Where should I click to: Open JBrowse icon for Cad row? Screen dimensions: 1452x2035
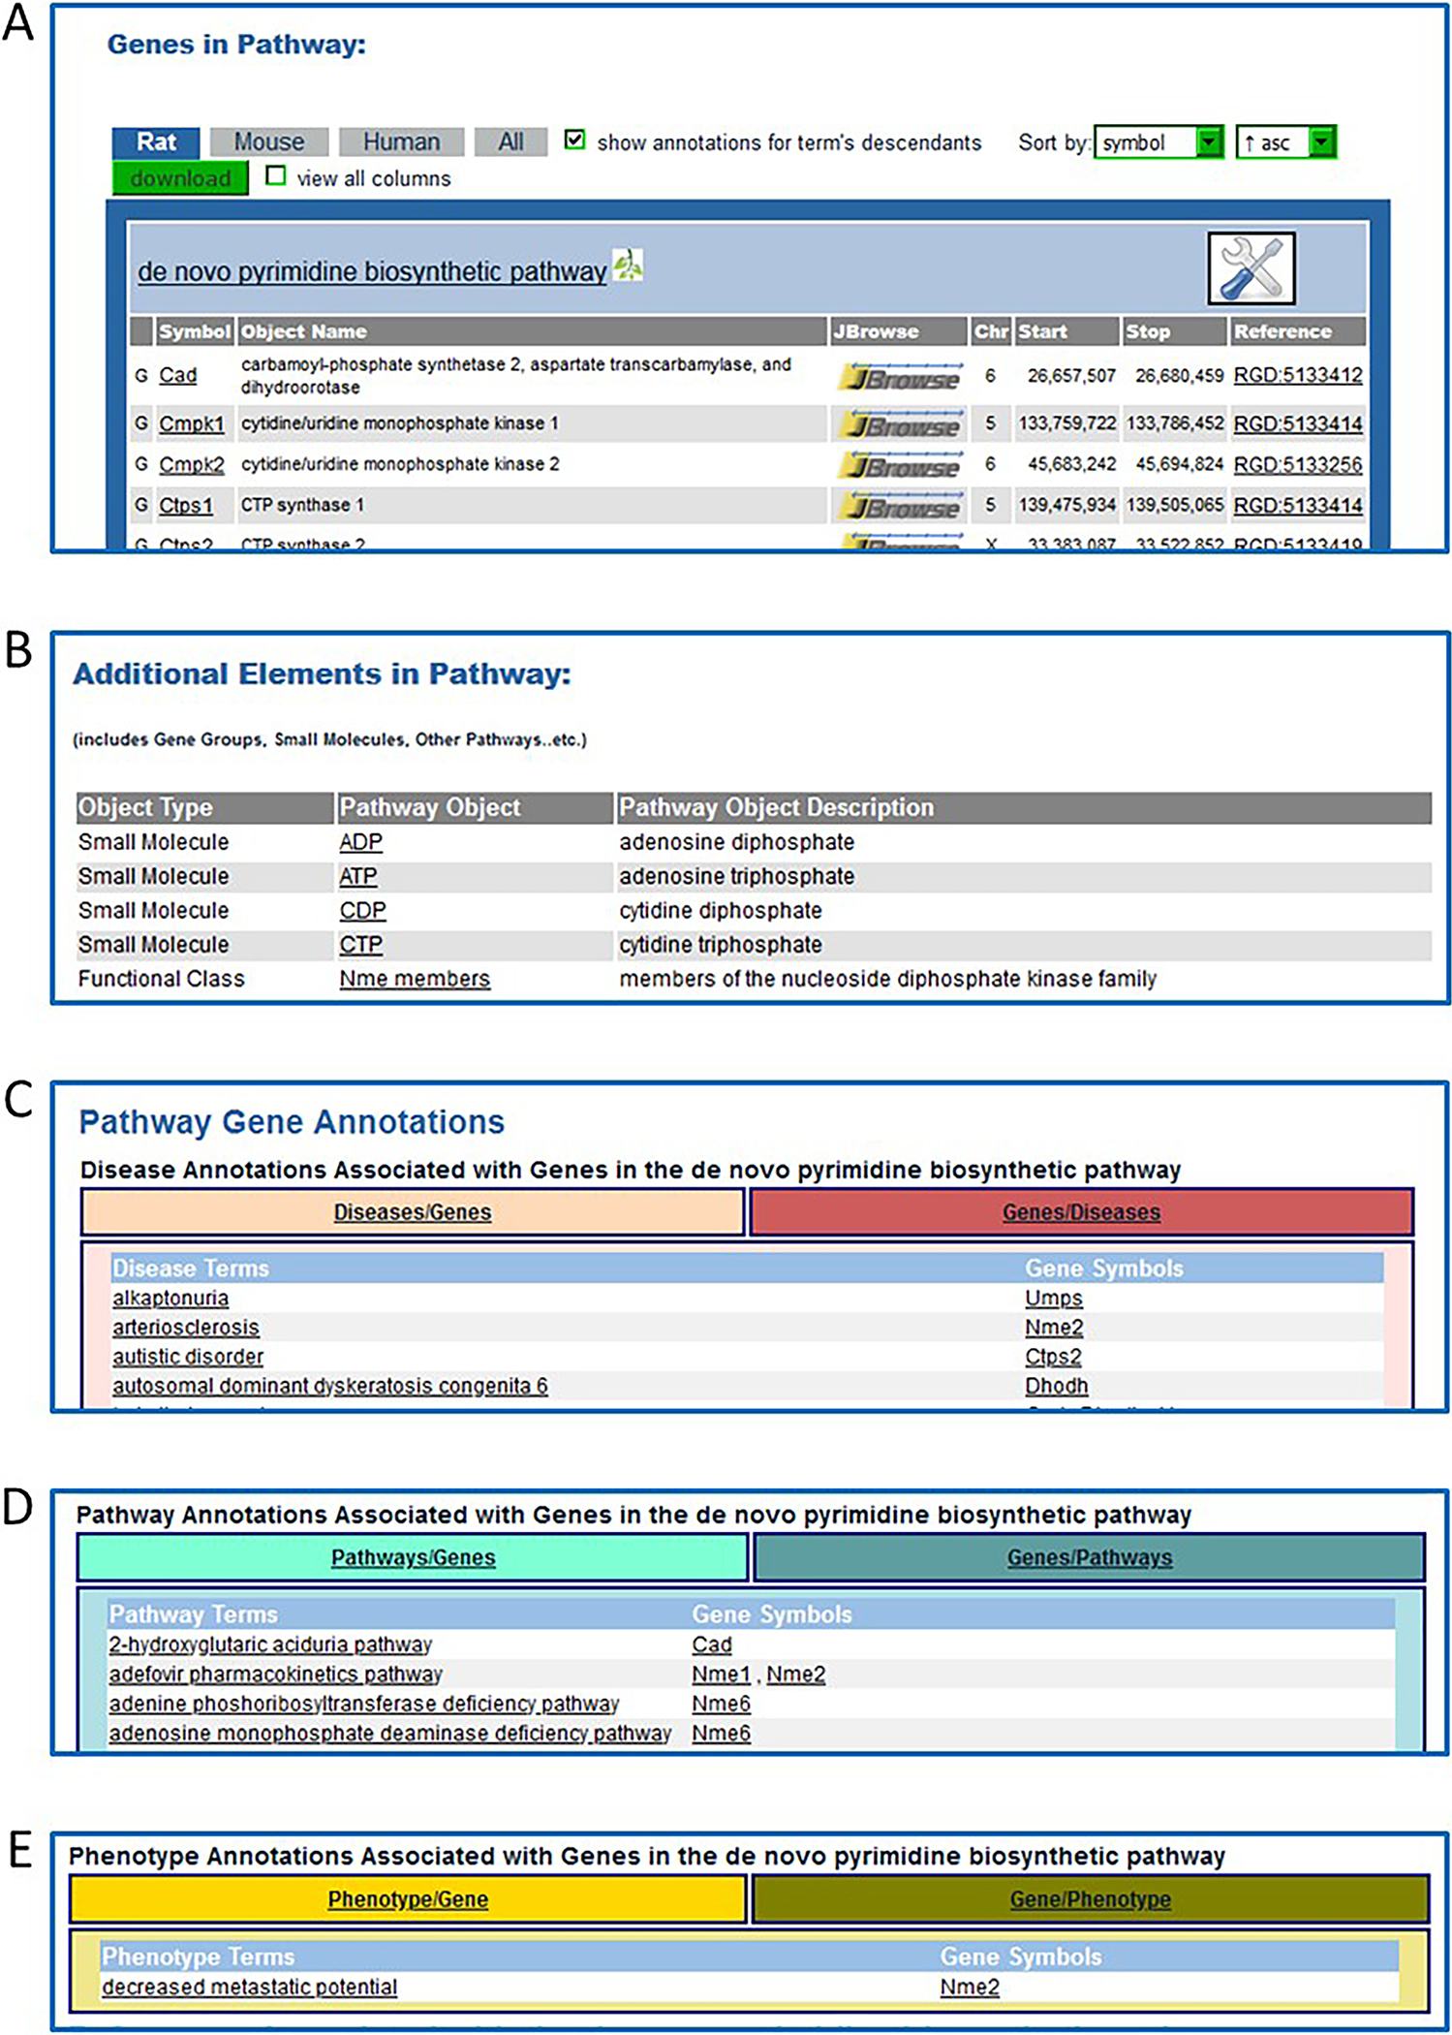[900, 376]
